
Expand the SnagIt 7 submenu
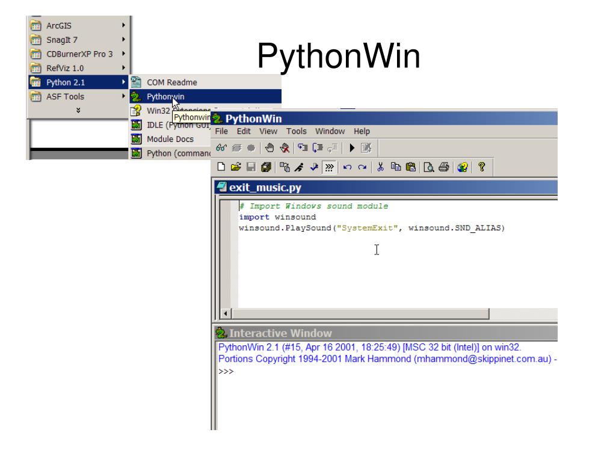click(x=78, y=40)
